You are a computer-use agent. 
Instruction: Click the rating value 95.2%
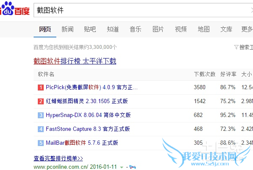[x=228, y=115]
